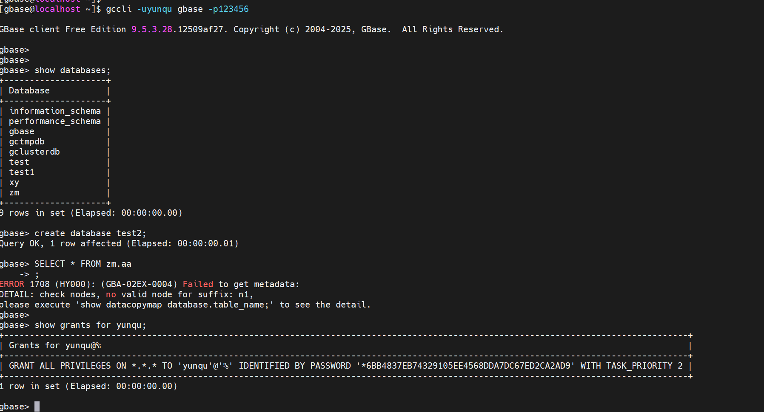Screen dimensions: 764x412
Task: Click the 'GRANT ALL PRIVILEGES' text
Action: [60, 366]
